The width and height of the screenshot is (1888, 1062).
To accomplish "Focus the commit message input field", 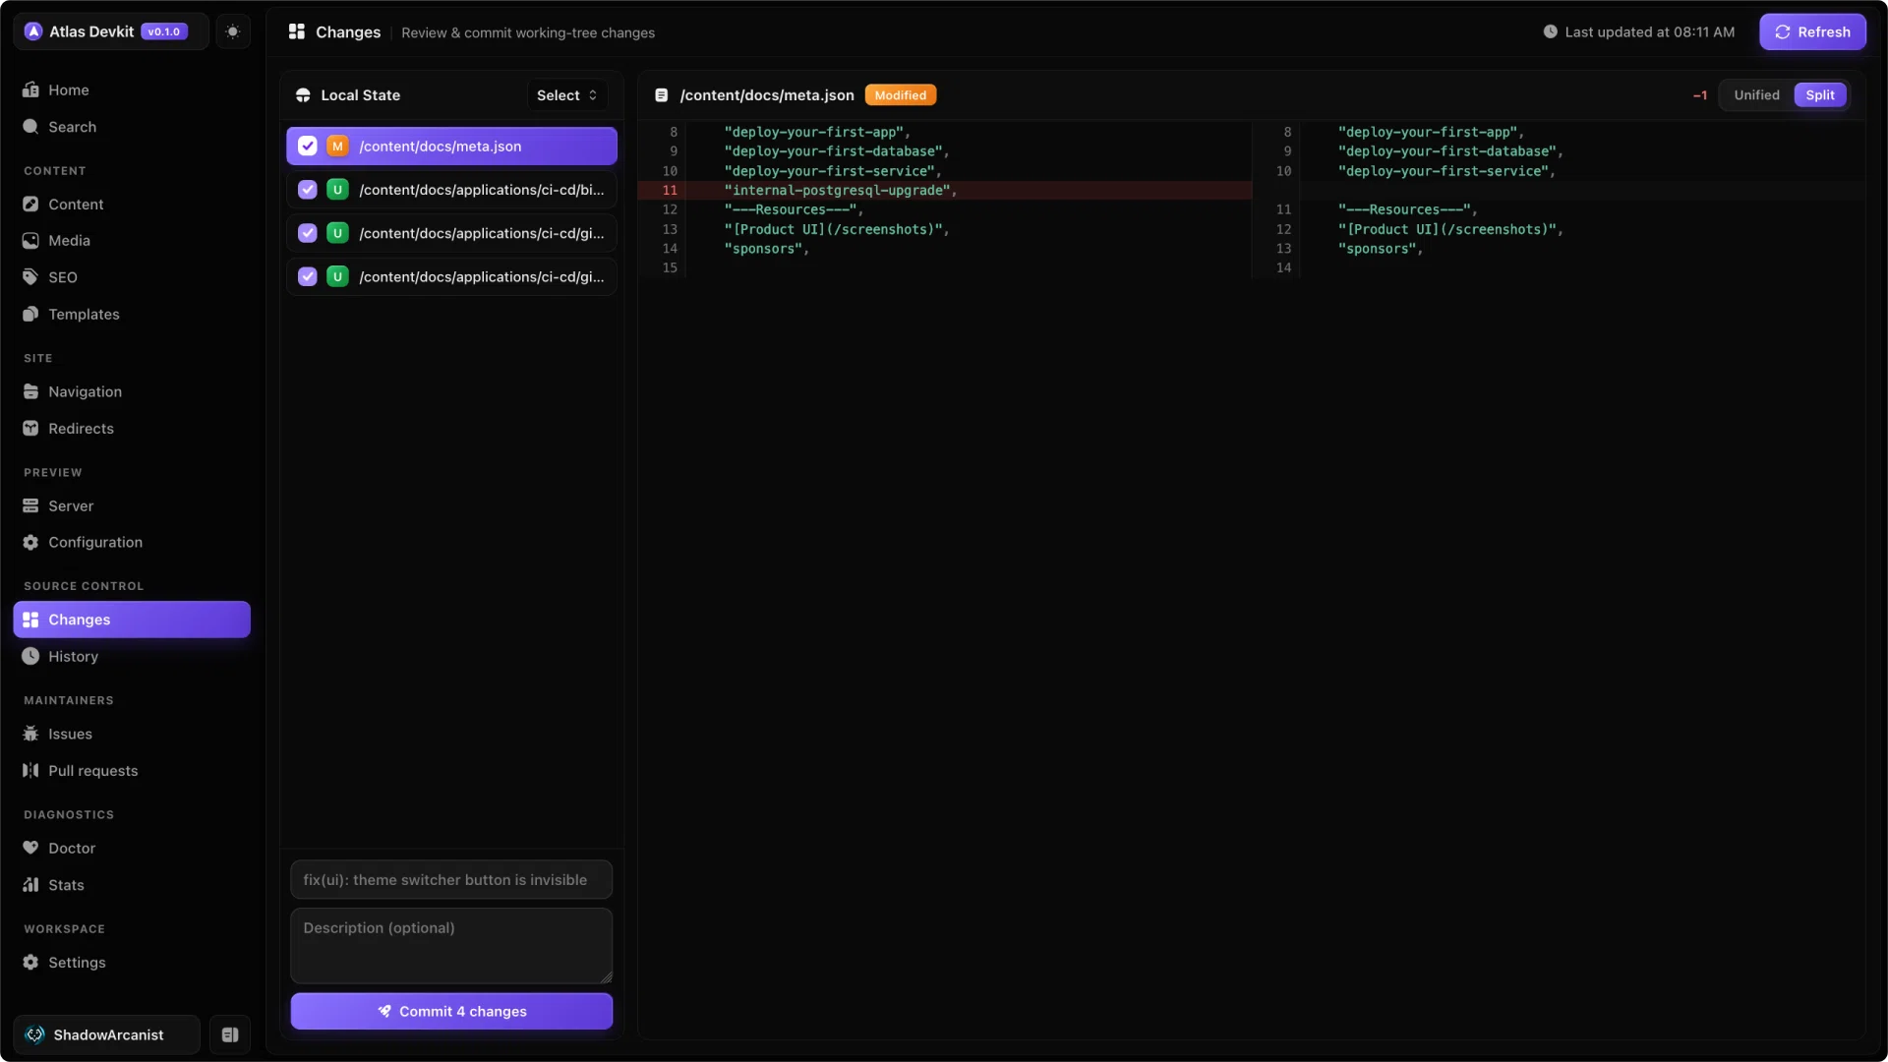I will [451, 880].
